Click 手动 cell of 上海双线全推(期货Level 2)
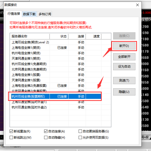151x151 pixels. 81,42
